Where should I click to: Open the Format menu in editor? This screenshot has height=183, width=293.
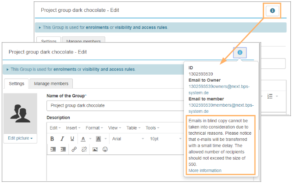pyautogui.click(x=94, y=128)
